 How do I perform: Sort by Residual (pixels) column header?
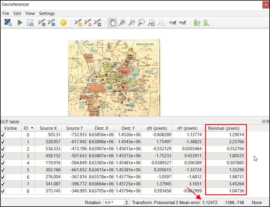tap(224, 128)
